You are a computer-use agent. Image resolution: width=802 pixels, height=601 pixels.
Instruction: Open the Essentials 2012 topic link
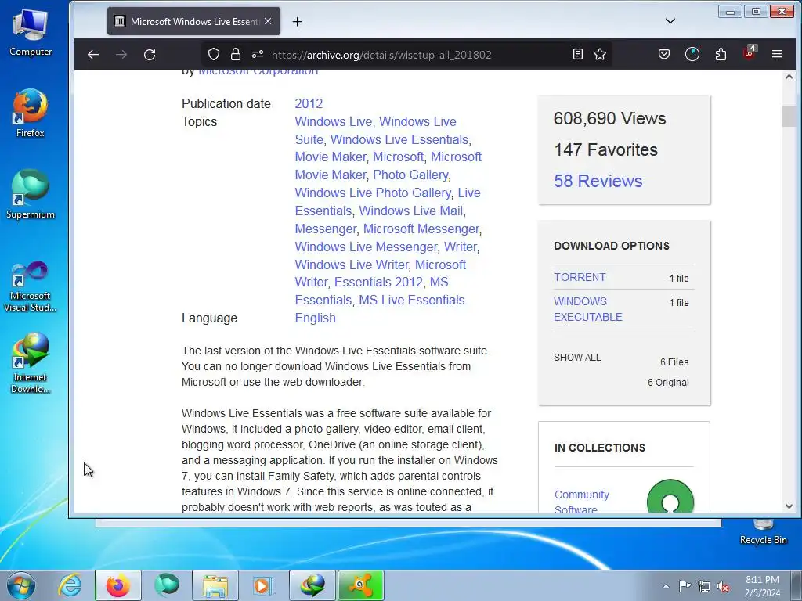coord(378,282)
